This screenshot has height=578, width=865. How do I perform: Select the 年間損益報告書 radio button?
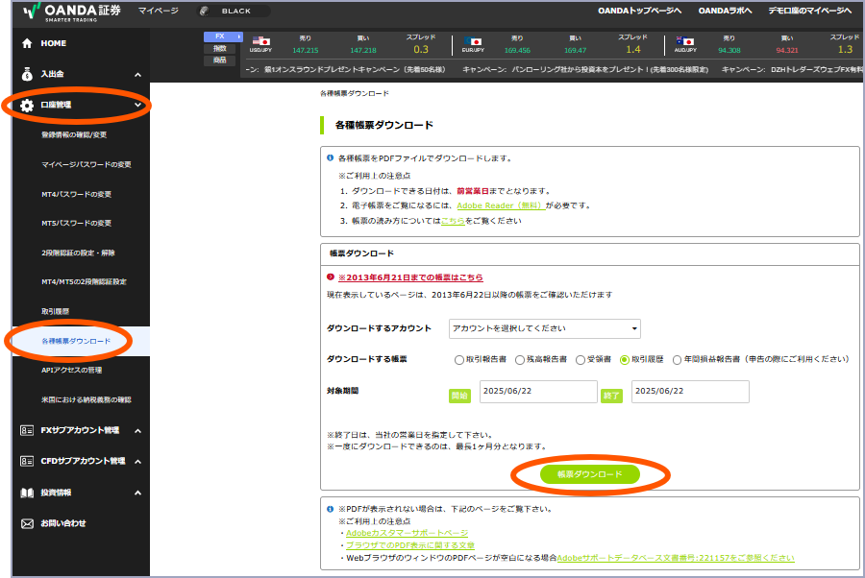[x=677, y=360]
